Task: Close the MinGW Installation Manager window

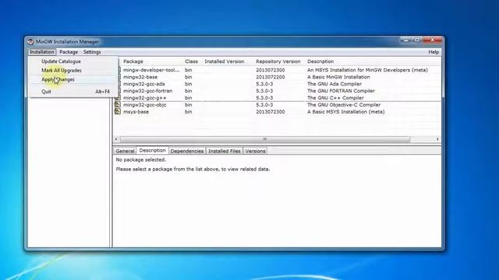Action: pyautogui.click(x=433, y=40)
